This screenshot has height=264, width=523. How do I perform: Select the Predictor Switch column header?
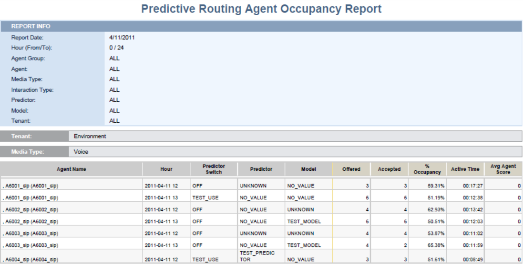(214, 169)
